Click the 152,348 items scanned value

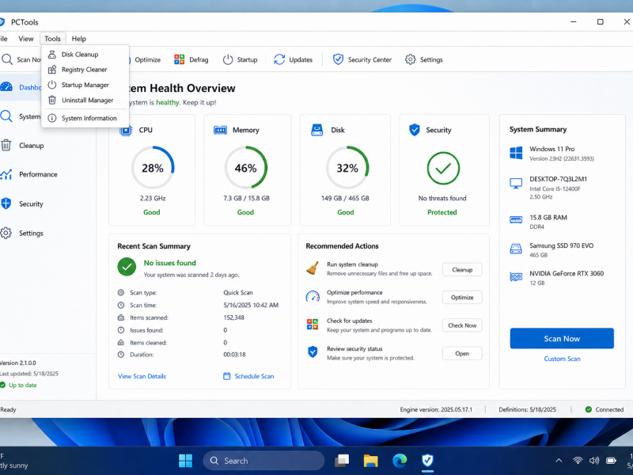(233, 317)
